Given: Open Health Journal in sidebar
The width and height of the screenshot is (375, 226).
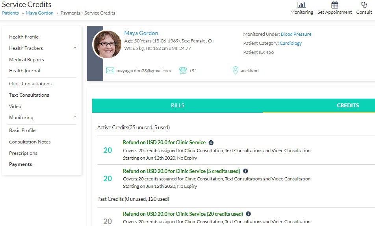Looking at the screenshot, I should pos(24,71).
